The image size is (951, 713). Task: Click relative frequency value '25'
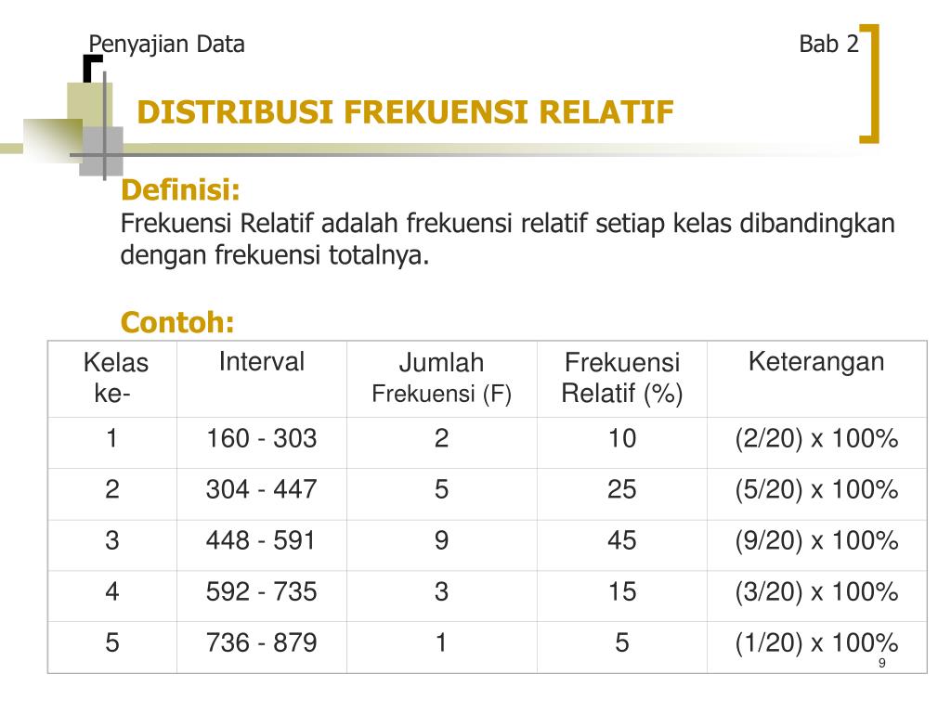pyautogui.click(x=622, y=489)
